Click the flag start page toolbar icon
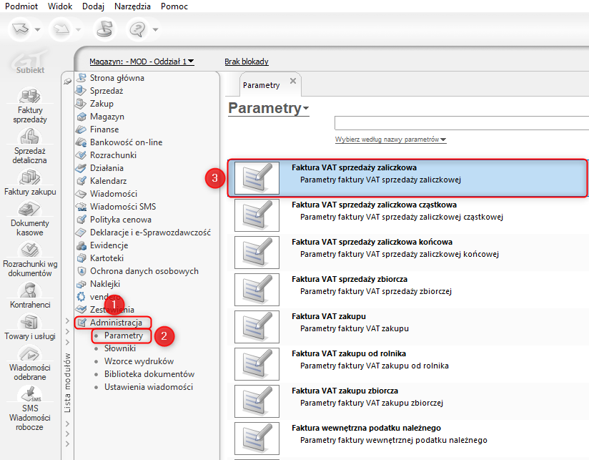The image size is (589, 460). click(x=105, y=29)
